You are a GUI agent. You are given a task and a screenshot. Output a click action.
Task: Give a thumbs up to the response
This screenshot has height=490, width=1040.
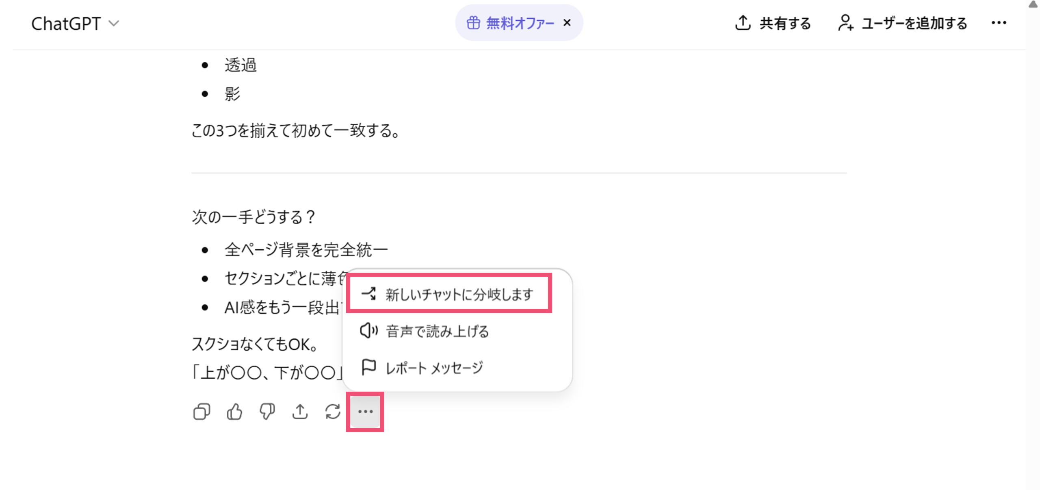[x=234, y=412]
